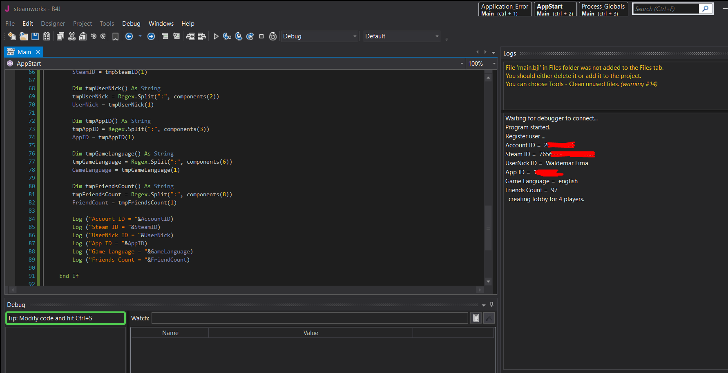This screenshot has width=728, height=373.
Task: Navigate forward with blue right arrow
Action: coord(151,36)
